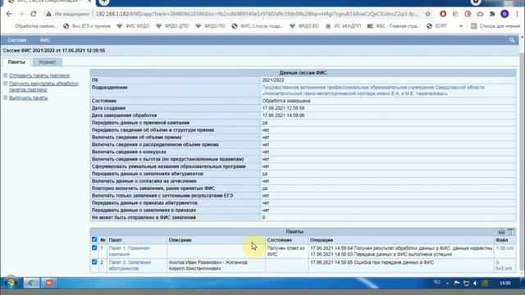Viewport: 525px width, 295px height.
Task: Click the 'Операции' column header
Action: tap(322, 240)
